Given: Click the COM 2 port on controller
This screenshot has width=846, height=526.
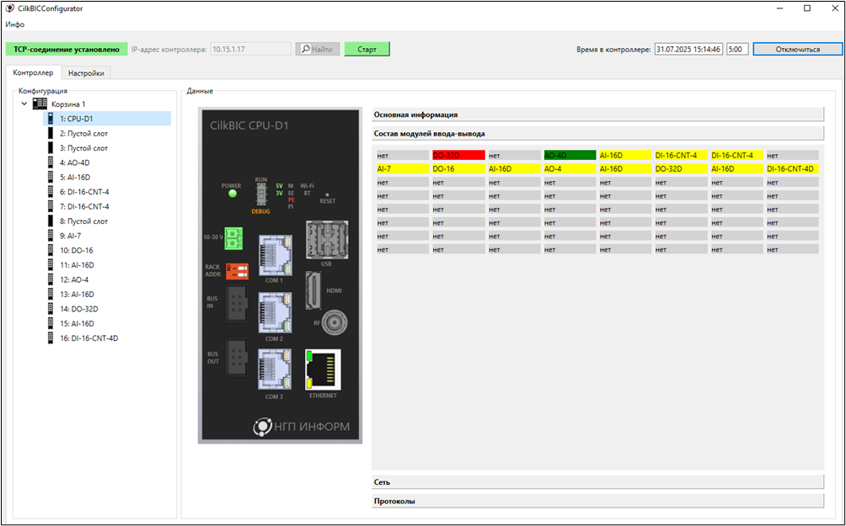Looking at the screenshot, I should click(275, 313).
